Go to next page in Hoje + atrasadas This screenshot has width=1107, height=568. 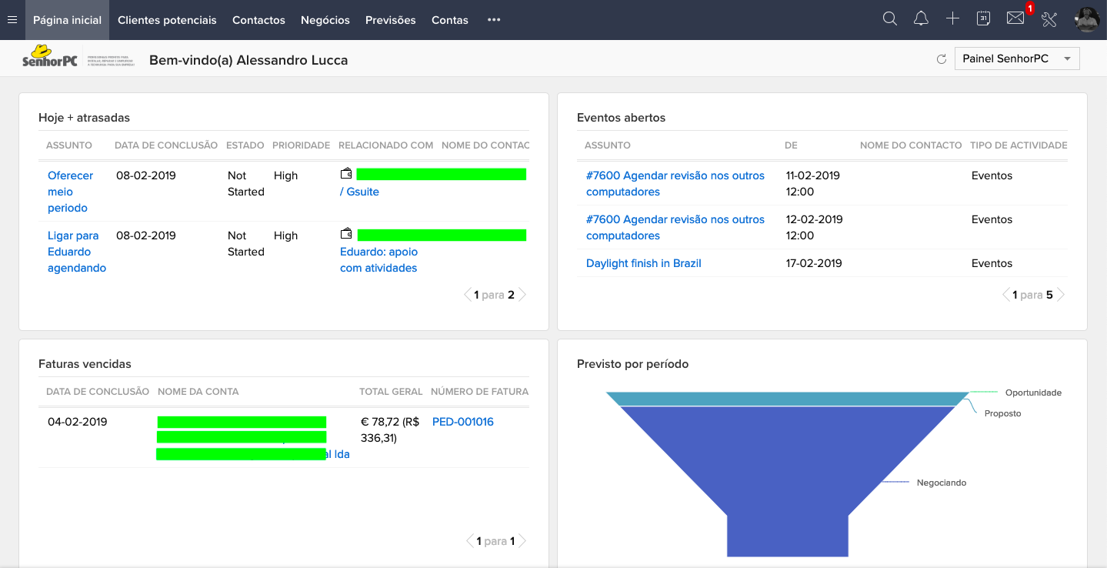[x=522, y=295]
